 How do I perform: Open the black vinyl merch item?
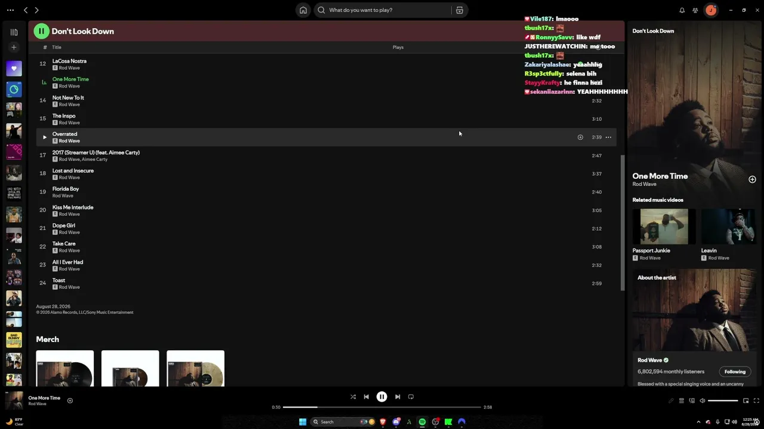pos(64,368)
